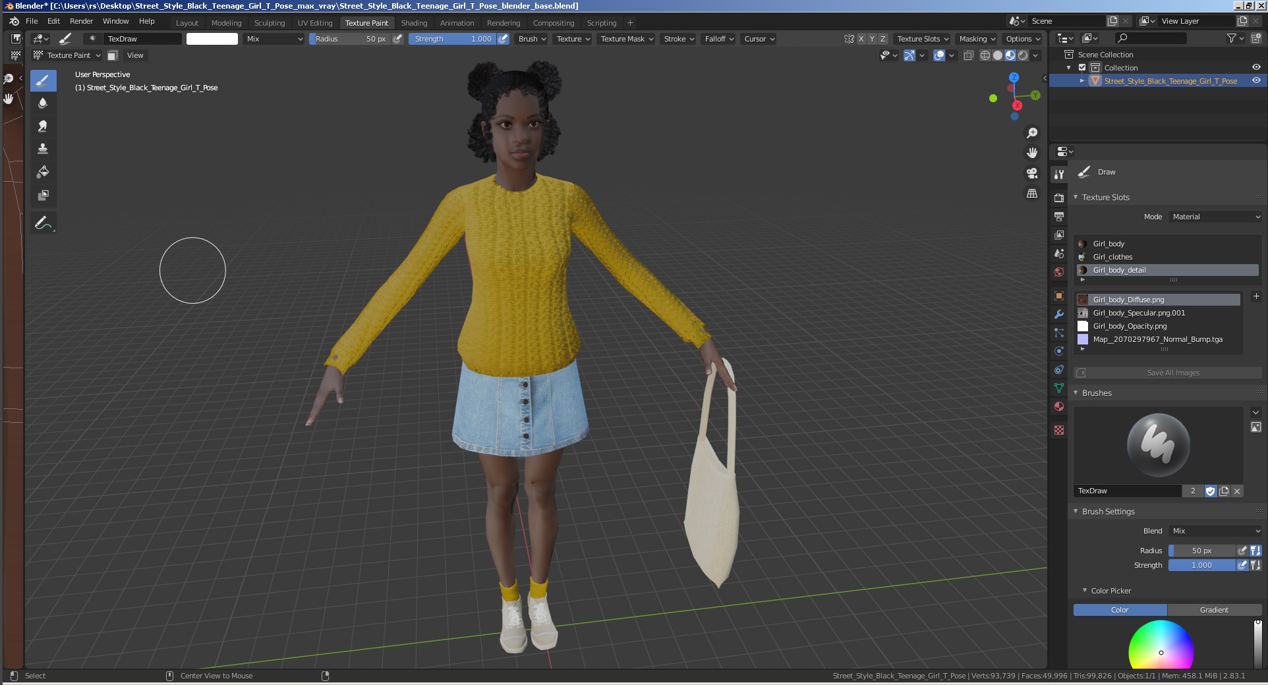Toggle Y axis symmetry

[872, 39]
